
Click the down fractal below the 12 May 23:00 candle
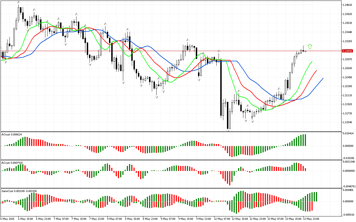point(252,122)
